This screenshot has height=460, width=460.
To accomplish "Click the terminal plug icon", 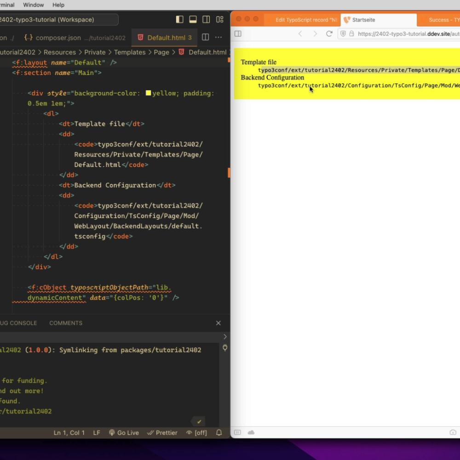I will (225, 348).
